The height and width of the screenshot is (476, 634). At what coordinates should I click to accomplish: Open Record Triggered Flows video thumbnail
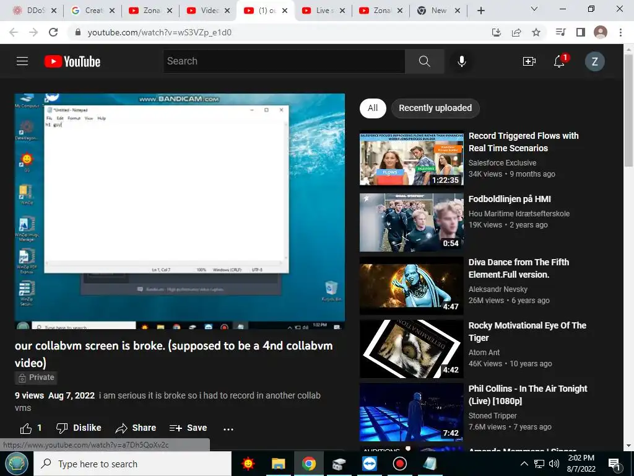pos(412,159)
